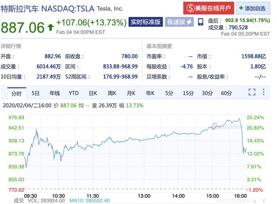Toggle fullscreen chart view icon
This screenshot has width=277, height=204.
(252, 92)
